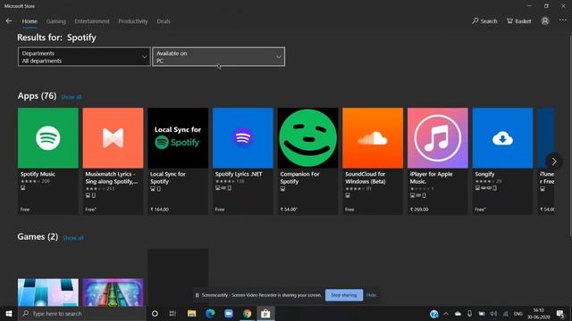The image size is (572, 321).
Task: Open the iPlayer for Apple Music tile
Action: tap(437, 160)
